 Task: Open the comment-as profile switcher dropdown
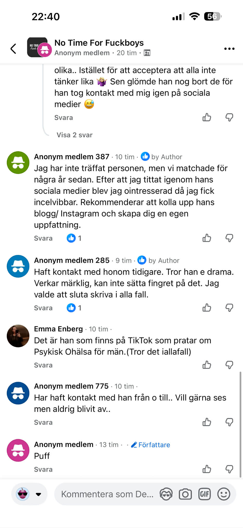tap(38, 494)
